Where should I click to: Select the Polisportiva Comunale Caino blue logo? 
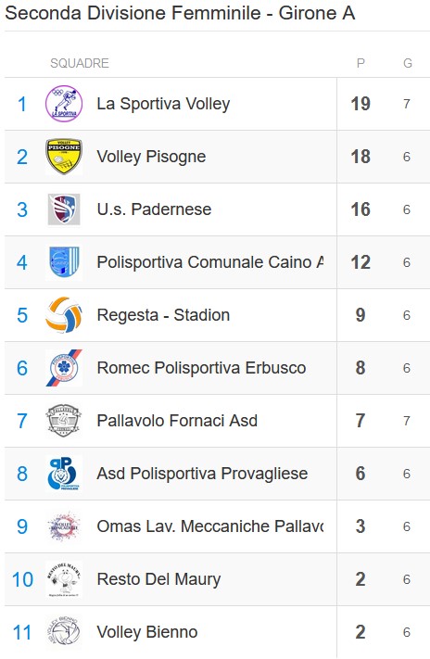64,262
